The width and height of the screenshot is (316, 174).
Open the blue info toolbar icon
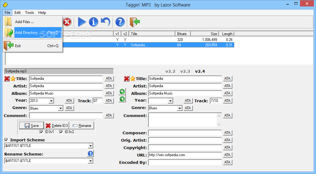[94, 22]
